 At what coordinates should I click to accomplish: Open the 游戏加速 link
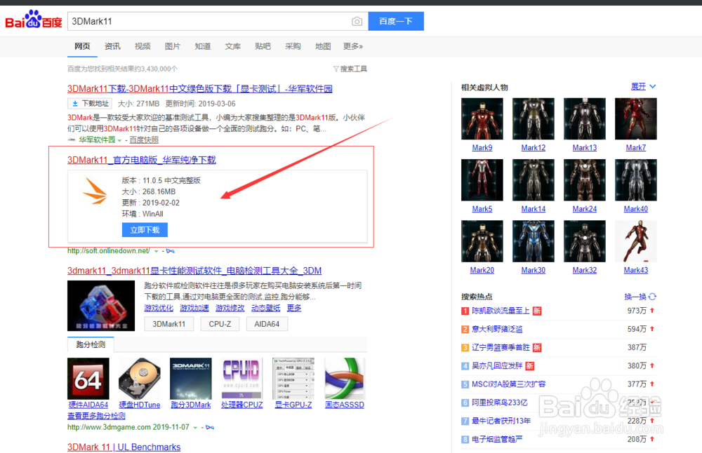[x=194, y=308]
